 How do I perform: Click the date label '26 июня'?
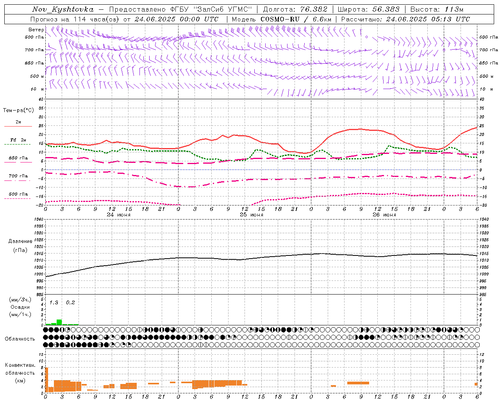[x=384, y=215]
